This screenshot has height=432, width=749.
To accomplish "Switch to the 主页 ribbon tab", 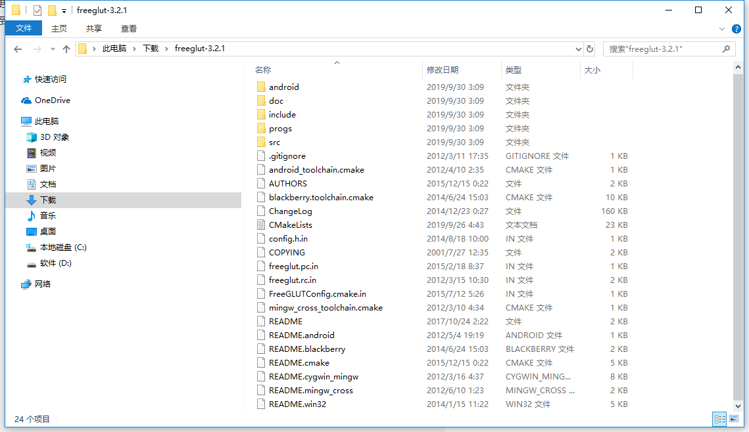I will click(x=59, y=29).
